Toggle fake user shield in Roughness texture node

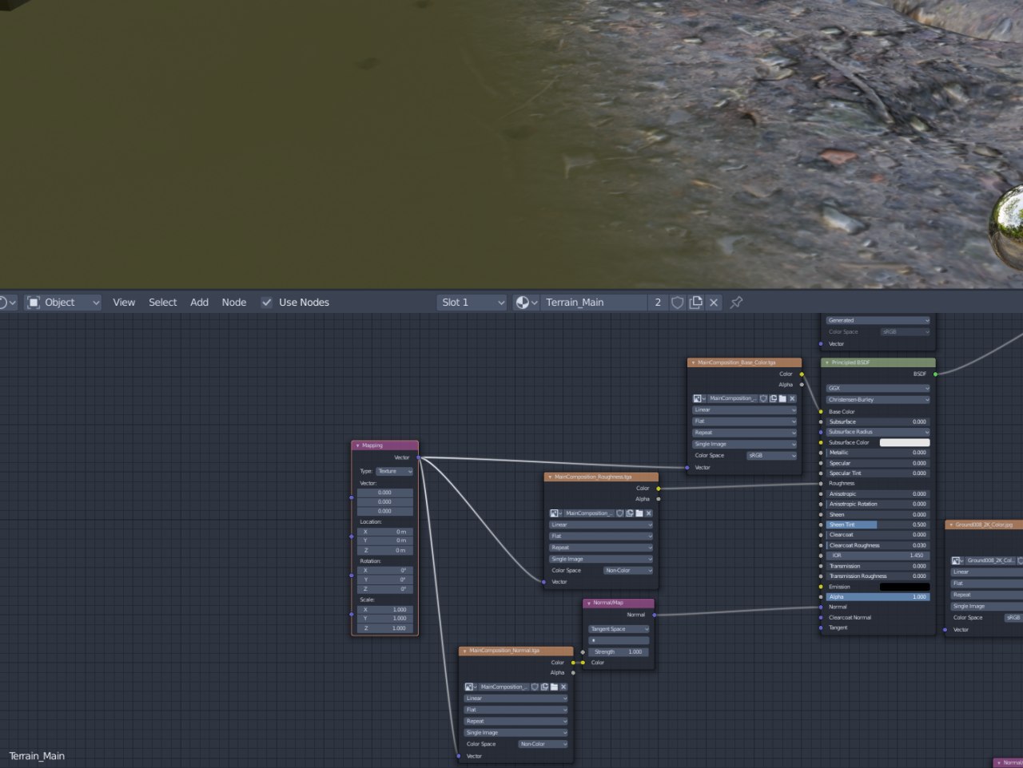(619, 513)
